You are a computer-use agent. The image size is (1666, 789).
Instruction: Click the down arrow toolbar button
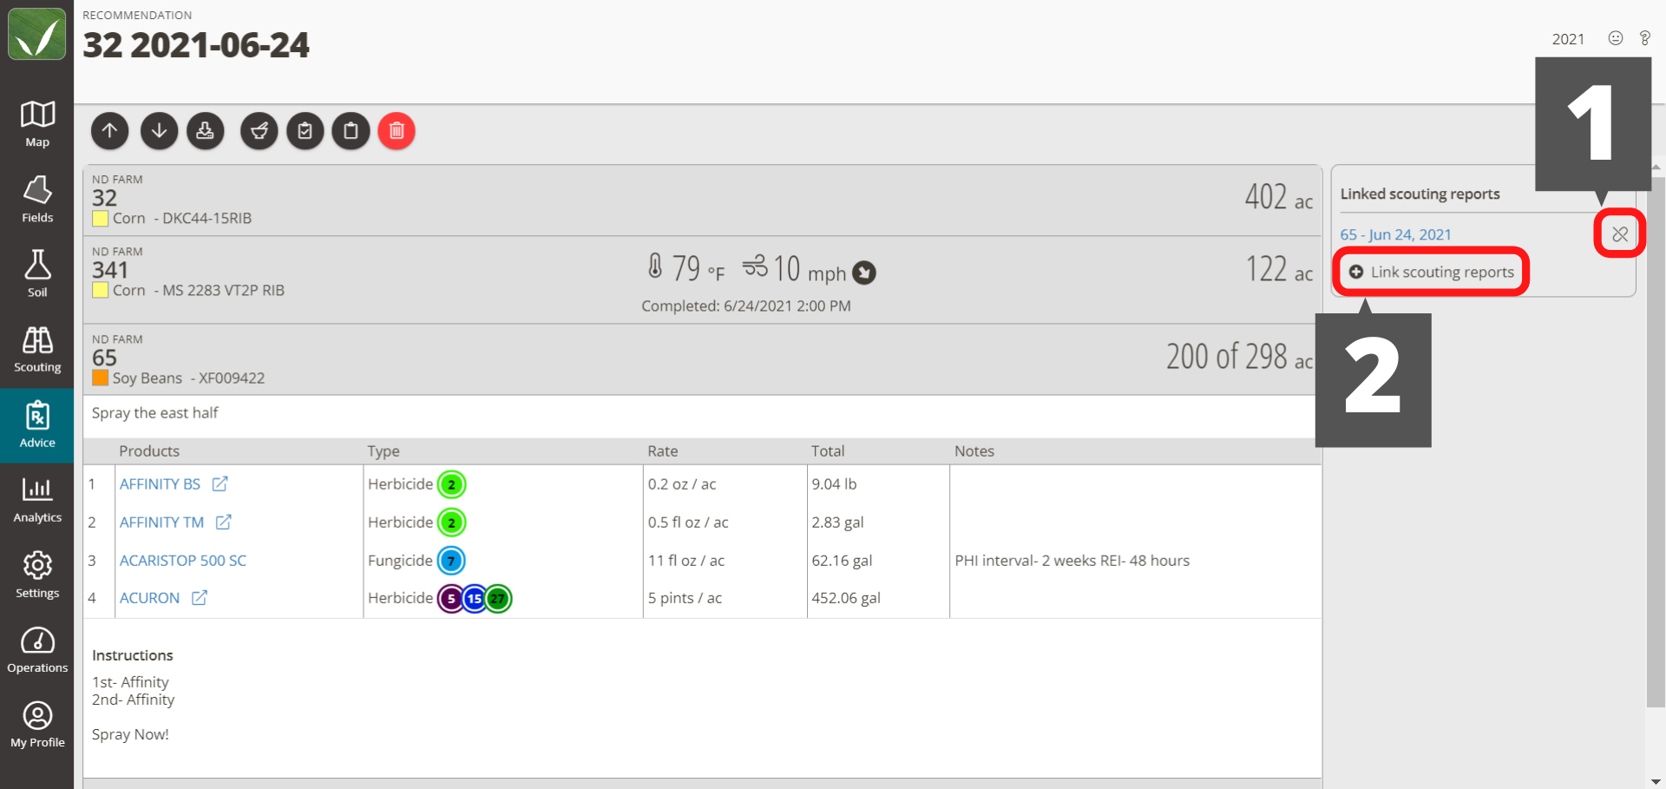159,131
